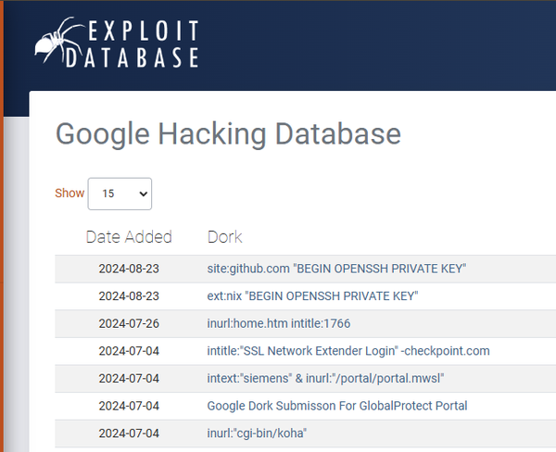Open the inurl:"cgi-bin/koha" dork
556x452 pixels.
coord(257,433)
